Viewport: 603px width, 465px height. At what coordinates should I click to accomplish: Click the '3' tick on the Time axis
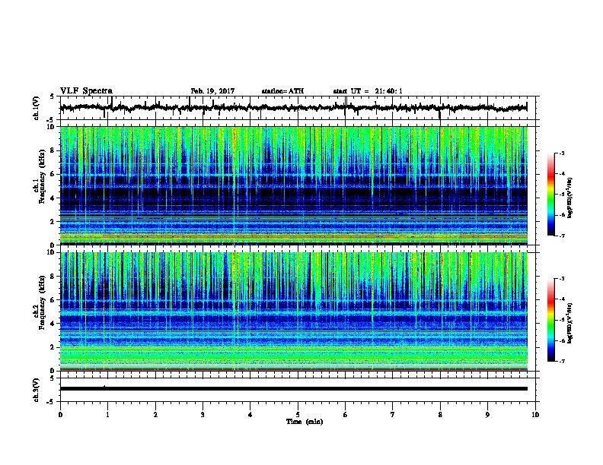tap(203, 415)
